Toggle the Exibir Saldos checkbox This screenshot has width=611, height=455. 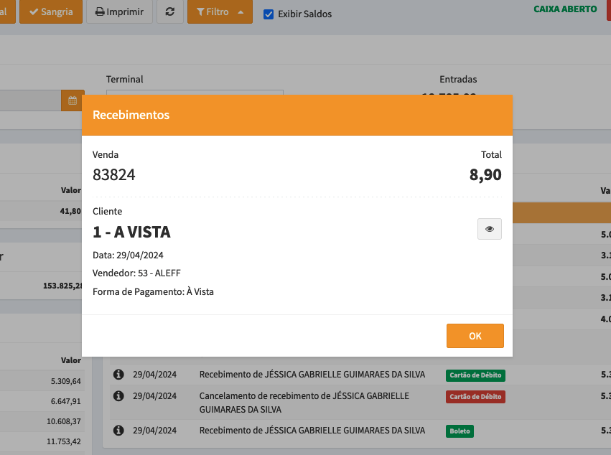269,14
